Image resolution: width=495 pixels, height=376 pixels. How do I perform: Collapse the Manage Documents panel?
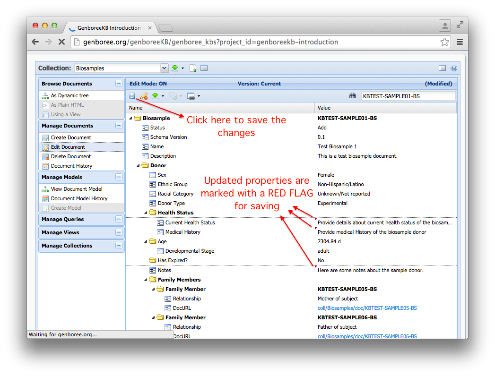click(x=119, y=126)
